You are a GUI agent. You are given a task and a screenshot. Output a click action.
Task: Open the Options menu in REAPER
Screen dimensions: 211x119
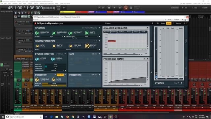[x=30, y=4]
